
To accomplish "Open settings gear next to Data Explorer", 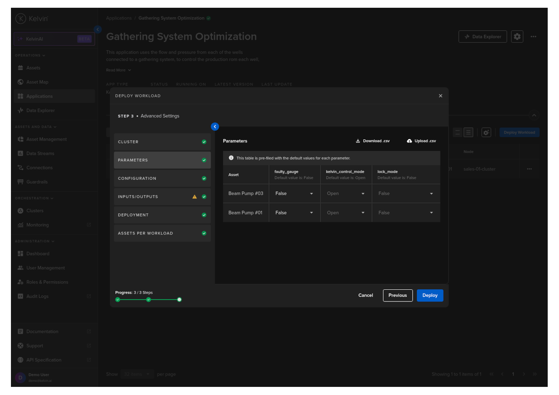I will [x=517, y=37].
